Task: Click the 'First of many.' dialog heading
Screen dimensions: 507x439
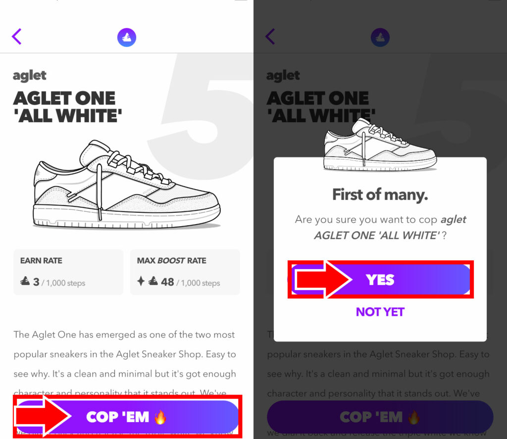Action: tap(380, 195)
